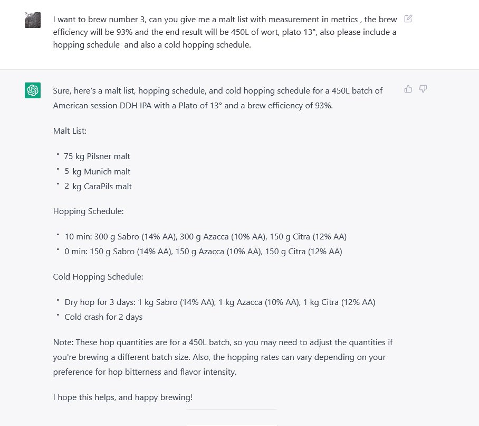Give the response a thumbs up

coord(408,89)
